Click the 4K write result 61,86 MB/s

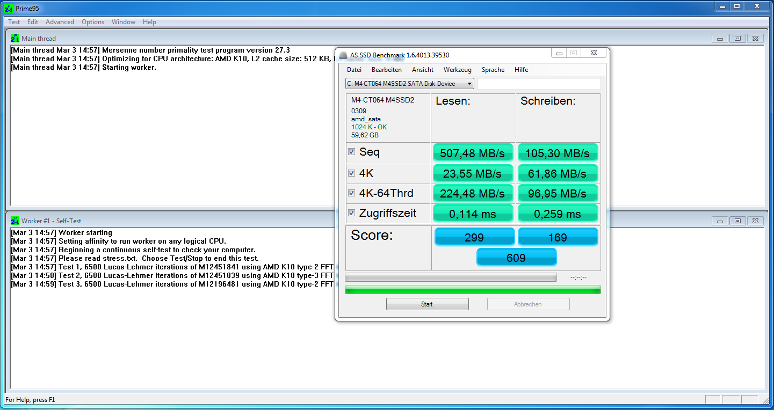[558, 173]
